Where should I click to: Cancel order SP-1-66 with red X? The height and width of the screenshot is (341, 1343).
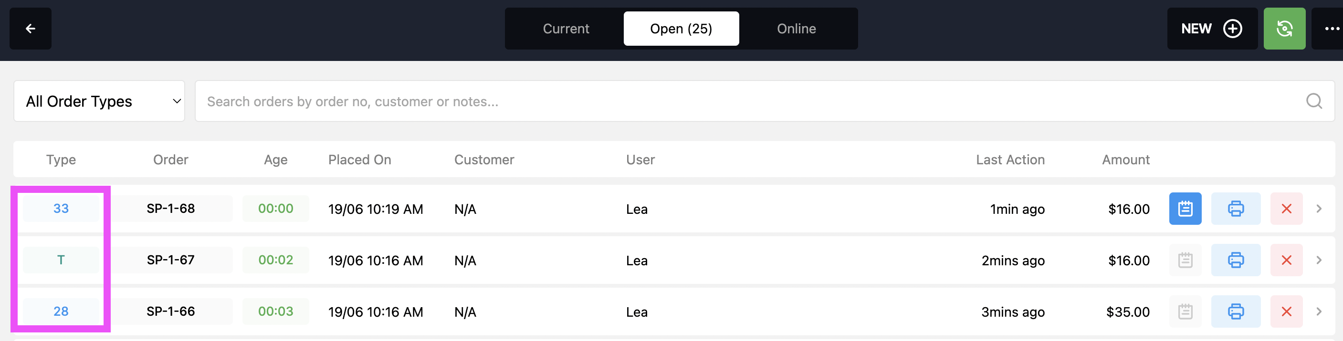click(1286, 312)
